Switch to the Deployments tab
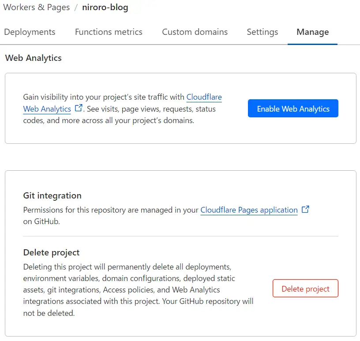360x341 pixels. (30, 32)
